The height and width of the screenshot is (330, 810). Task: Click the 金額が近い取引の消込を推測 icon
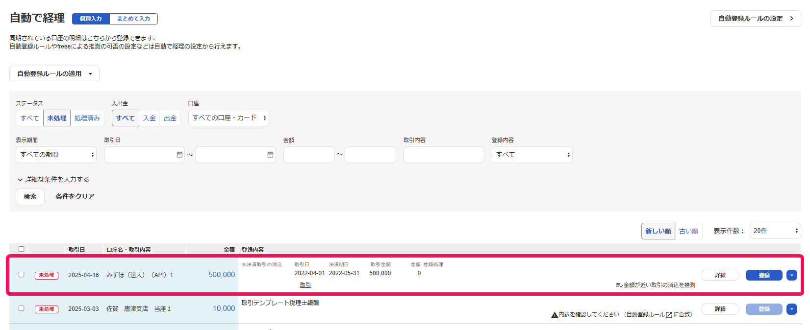coord(619,285)
